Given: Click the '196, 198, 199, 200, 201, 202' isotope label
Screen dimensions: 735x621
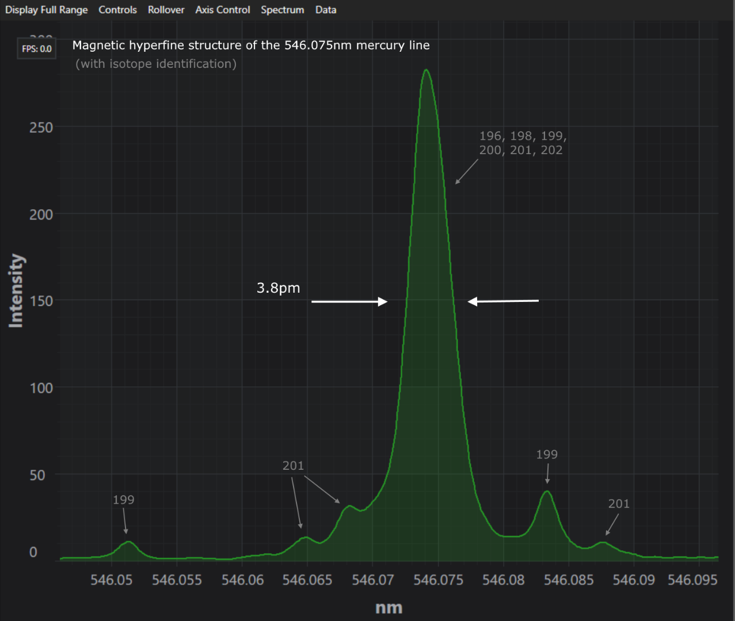Looking at the screenshot, I should [x=523, y=143].
